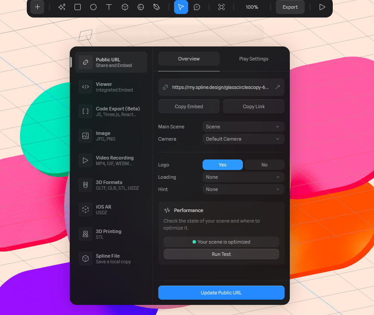Image resolution: width=374 pixels, height=315 pixels.
Task: Set Logo option to No
Action: coord(264,165)
